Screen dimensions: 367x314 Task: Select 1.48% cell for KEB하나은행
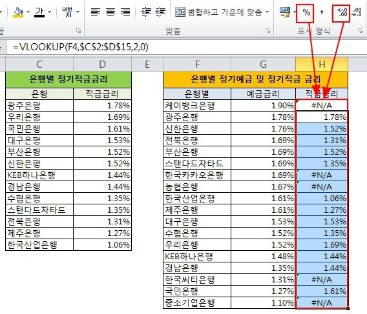(263, 257)
